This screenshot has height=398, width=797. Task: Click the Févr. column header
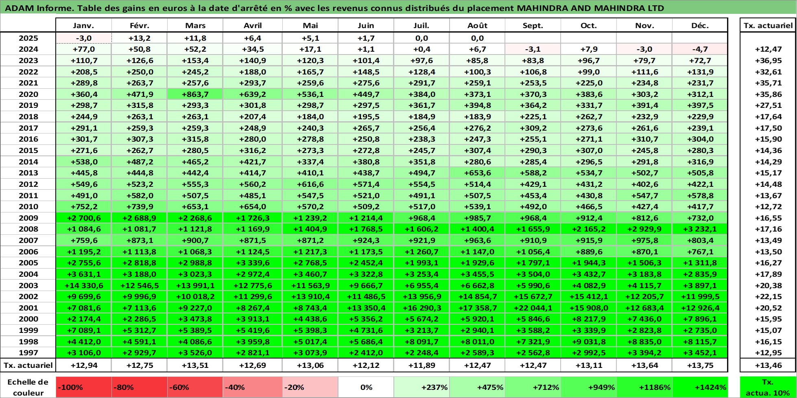point(140,25)
